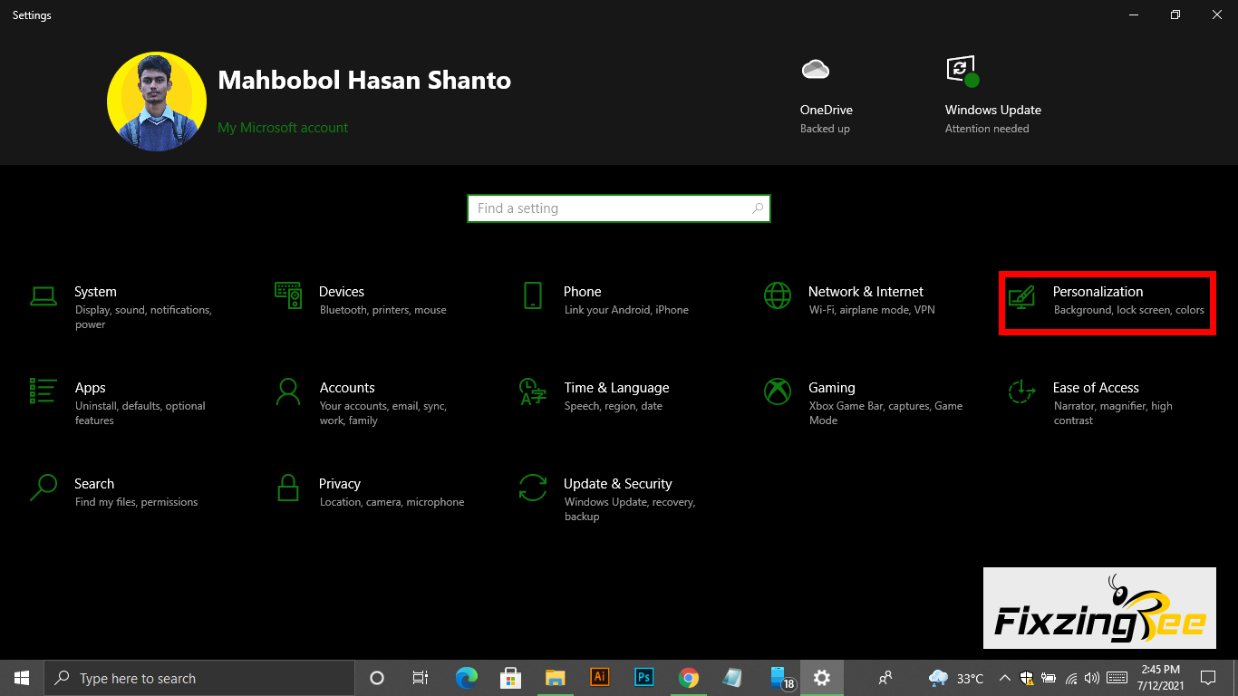Click the user profile picture
1238x696 pixels.
click(157, 101)
